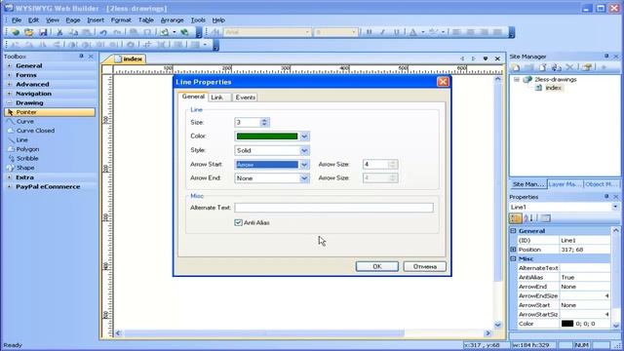Image resolution: width=624 pixels, height=351 pixels.
Task: Click the Undo arrow toolbar icon
Action: click(103, 32)
